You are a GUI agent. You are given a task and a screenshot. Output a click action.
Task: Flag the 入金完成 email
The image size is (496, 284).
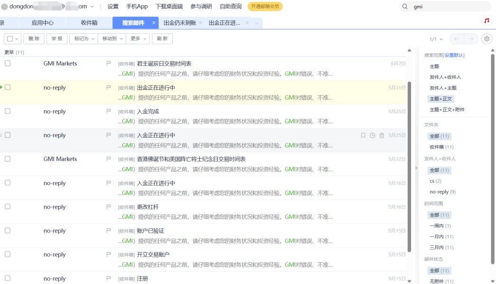(109, 111)
